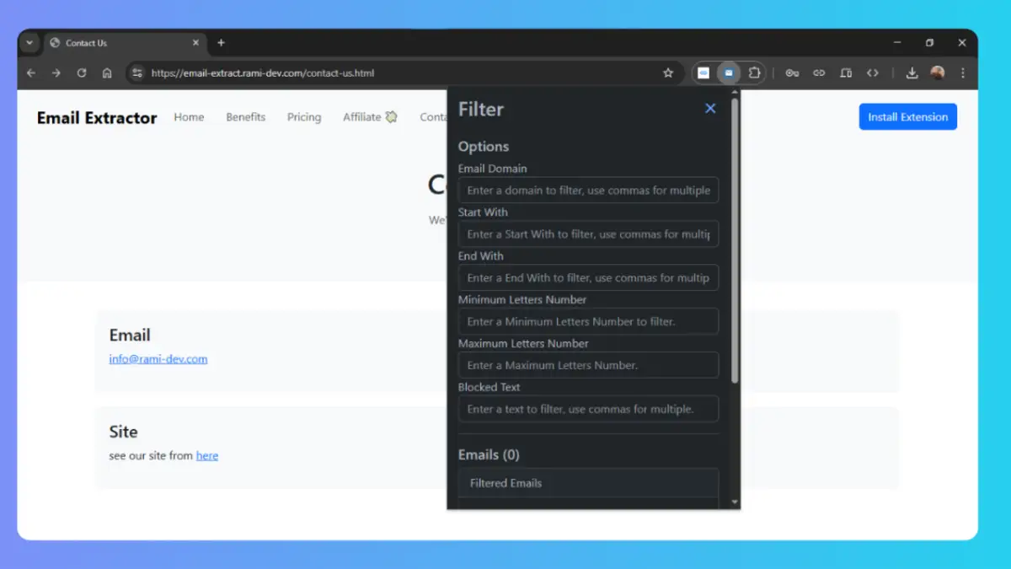
Task: Bookmark this page with the star icon
Action: pyautogui.click(x=668, y=73)
